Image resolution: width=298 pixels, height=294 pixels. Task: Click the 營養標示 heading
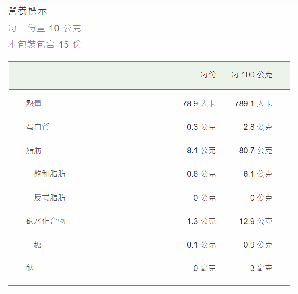[x=28, y=10]
